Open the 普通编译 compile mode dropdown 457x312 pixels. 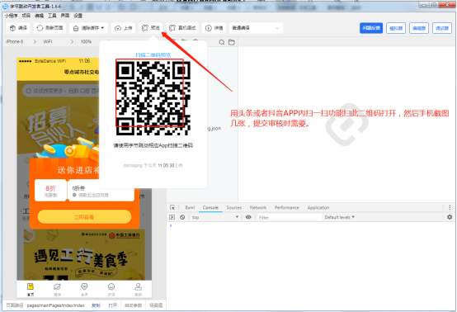coord(256,28)
